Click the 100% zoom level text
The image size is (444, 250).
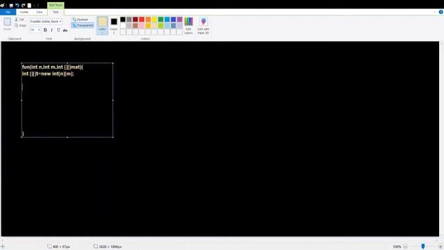pyautogui.click(x=397, y=247)
